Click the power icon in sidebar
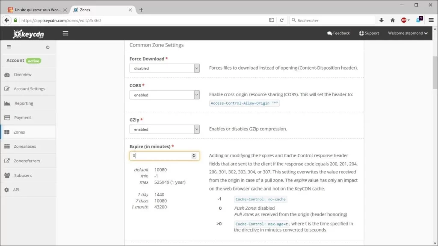Screen dimensions: 438x246 tap(48, 47)
